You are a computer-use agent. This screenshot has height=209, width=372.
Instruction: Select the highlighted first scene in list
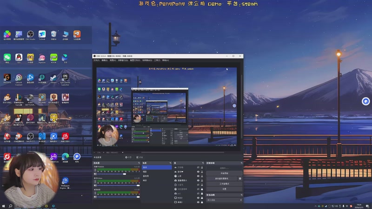[x=157, y=167]
